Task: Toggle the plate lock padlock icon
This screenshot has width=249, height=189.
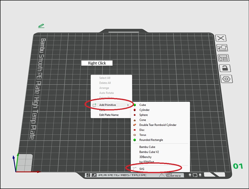Action: (x=225, y=68)
